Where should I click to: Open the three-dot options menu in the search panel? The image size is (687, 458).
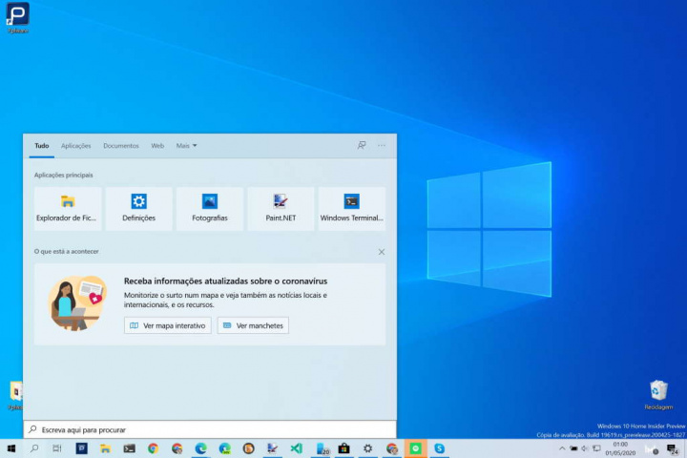382,146
